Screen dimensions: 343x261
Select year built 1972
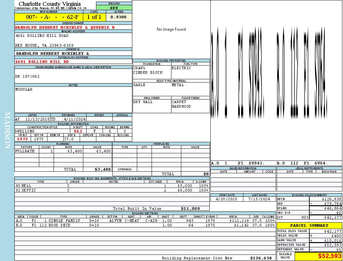(22, 139)
